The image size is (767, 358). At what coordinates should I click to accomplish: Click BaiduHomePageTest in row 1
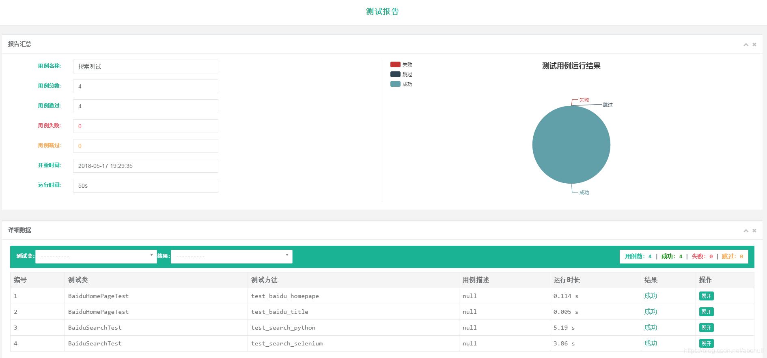coord(98,296)
